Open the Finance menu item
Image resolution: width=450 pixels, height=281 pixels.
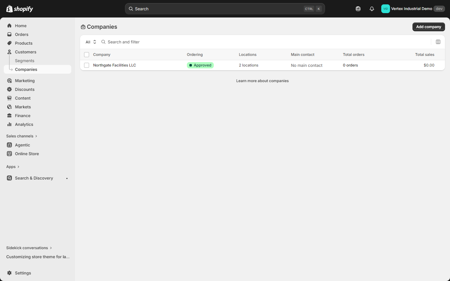click(x=37, y=116)
